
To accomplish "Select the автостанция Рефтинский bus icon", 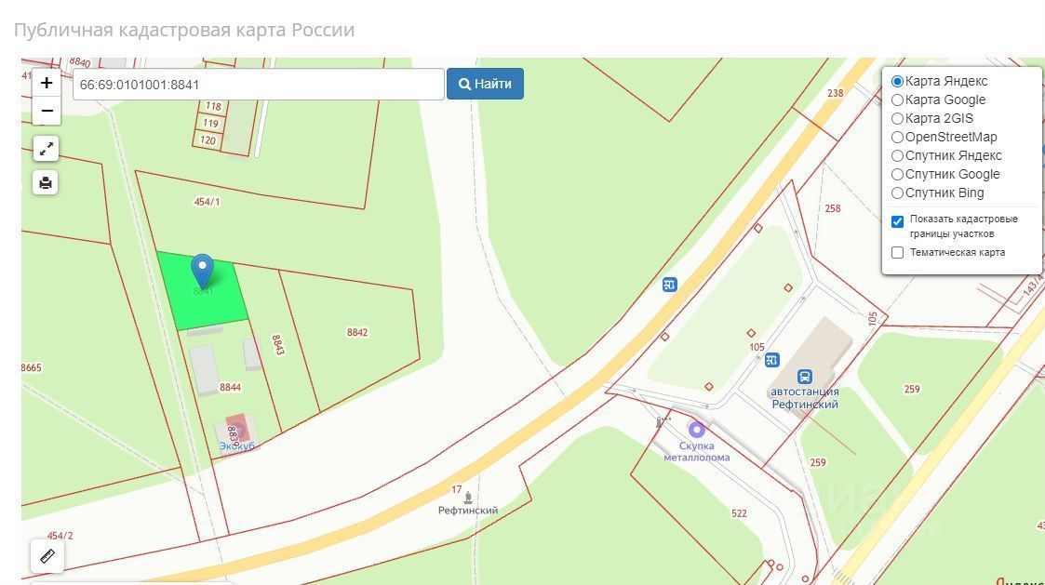I will pos(804,377).
